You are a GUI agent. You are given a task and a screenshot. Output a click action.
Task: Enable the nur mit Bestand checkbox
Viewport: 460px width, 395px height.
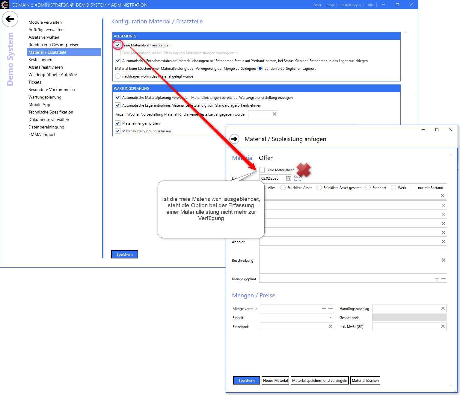coord(413,188)
